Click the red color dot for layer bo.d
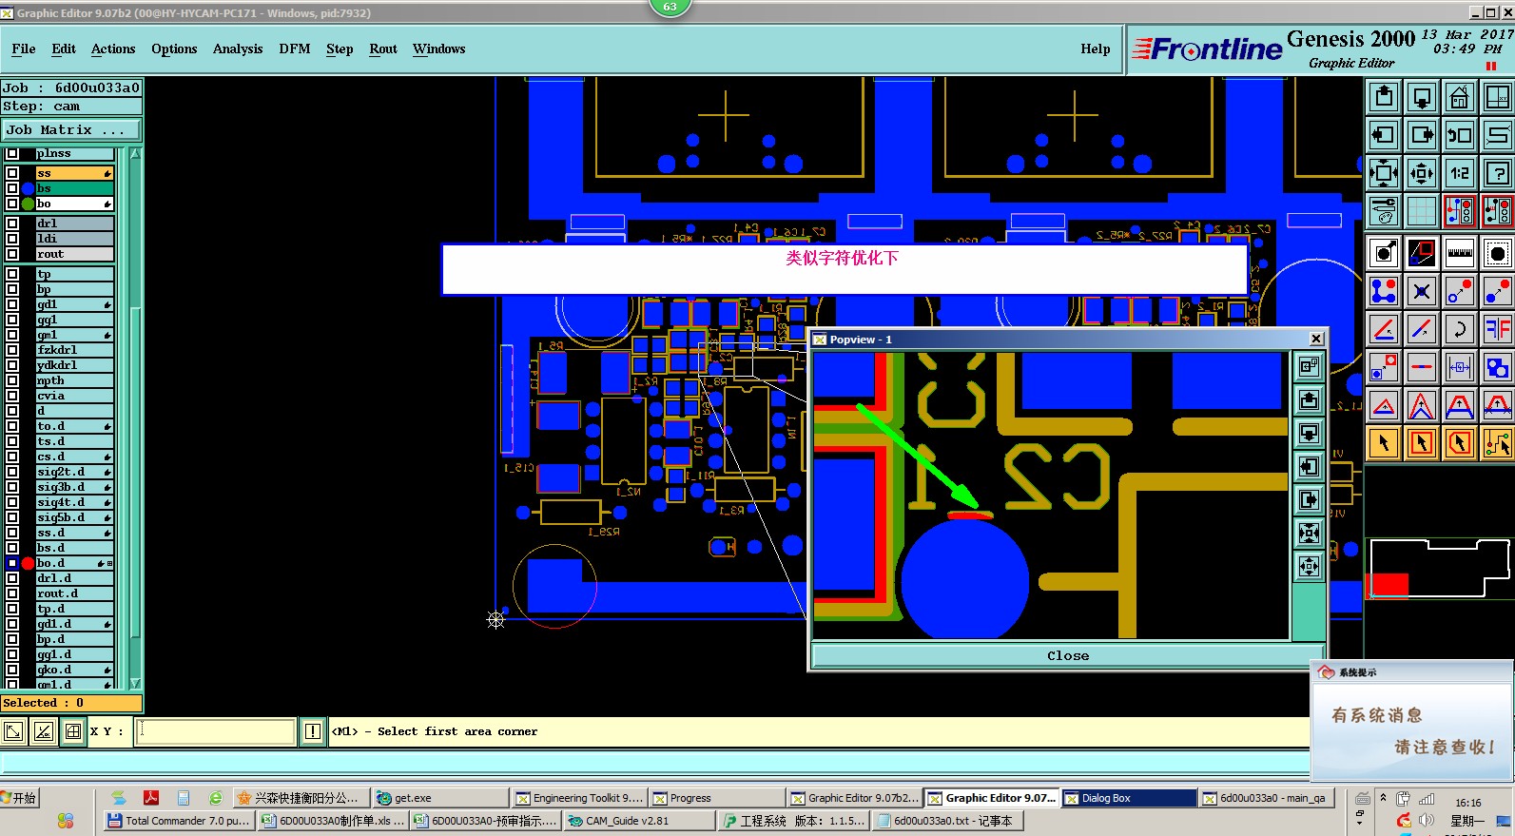Viewport: 1515px width, 836px height. coord(28,563)
